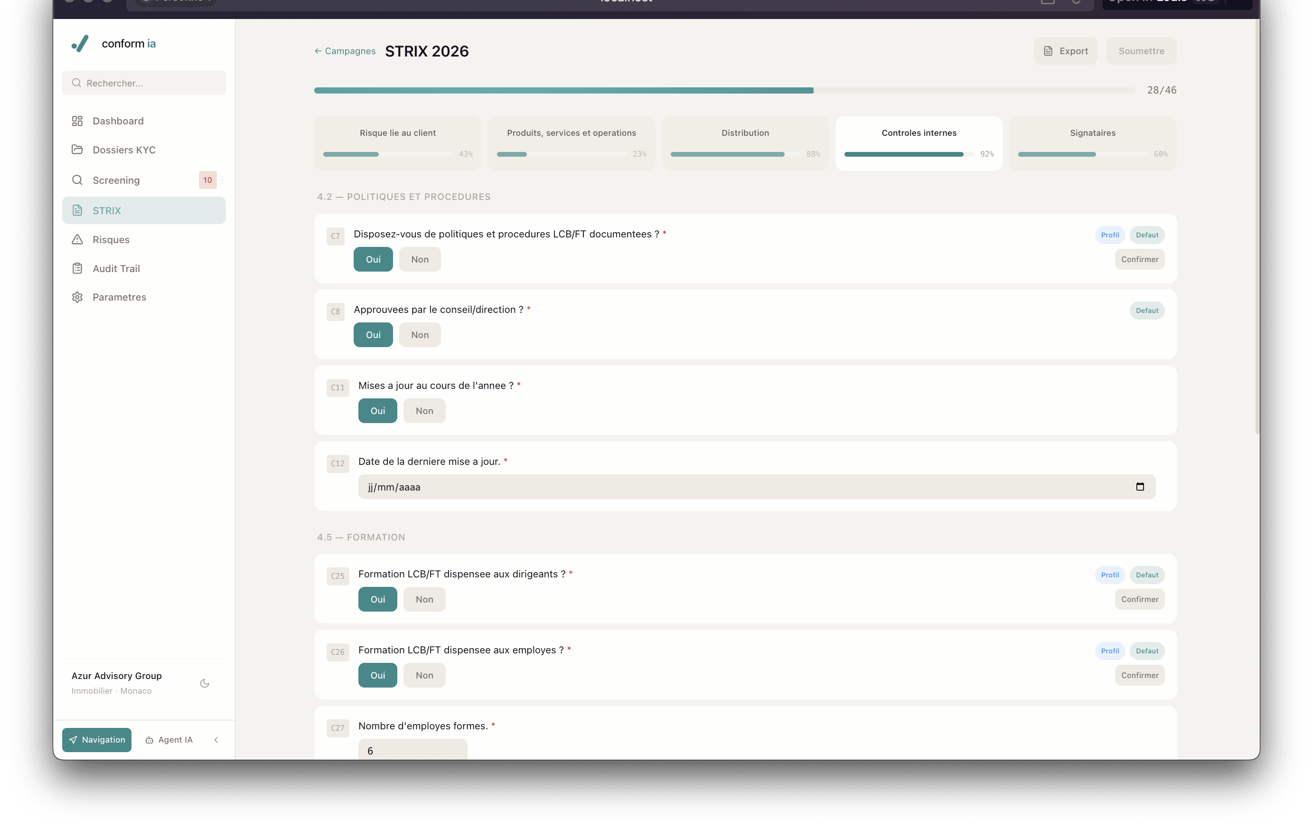Click the Export button
Screen dimensions: 1313x830
pyautogui.click(x=1065, y=51)
